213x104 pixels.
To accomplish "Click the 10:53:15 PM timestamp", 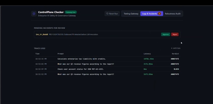I will point(41,59).
